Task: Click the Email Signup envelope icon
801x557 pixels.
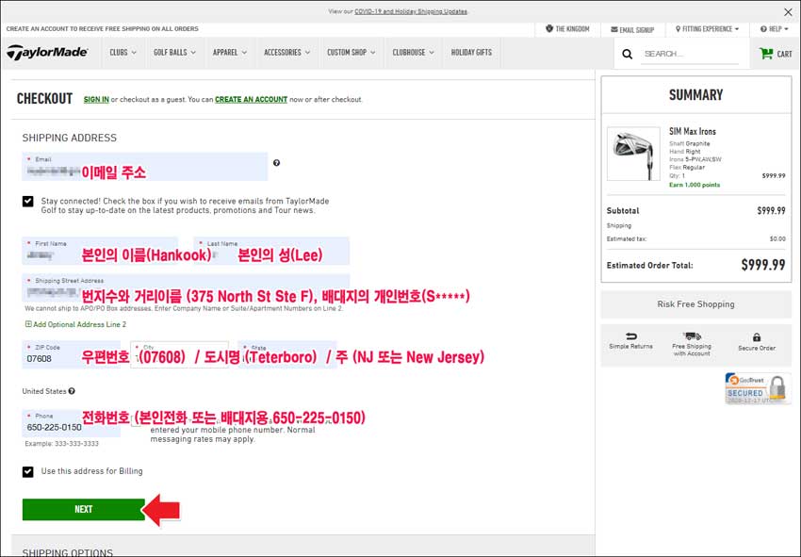Action: (614, 29)
